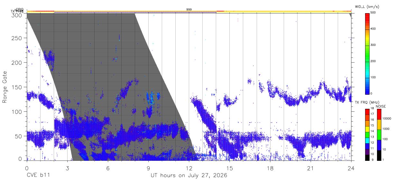
Task: Click the '13' MHz label on TX FRQ bar
Action: pos(372,137)
